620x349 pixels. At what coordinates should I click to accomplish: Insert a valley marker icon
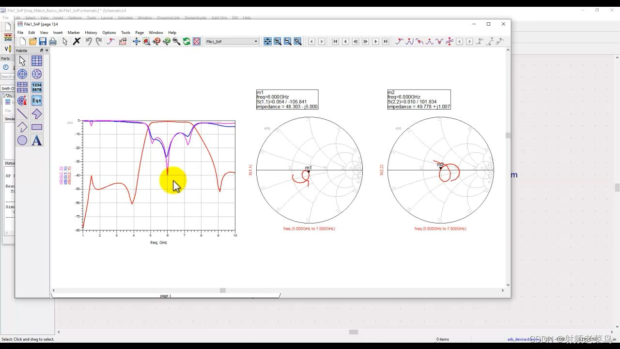tap(419, 42)
